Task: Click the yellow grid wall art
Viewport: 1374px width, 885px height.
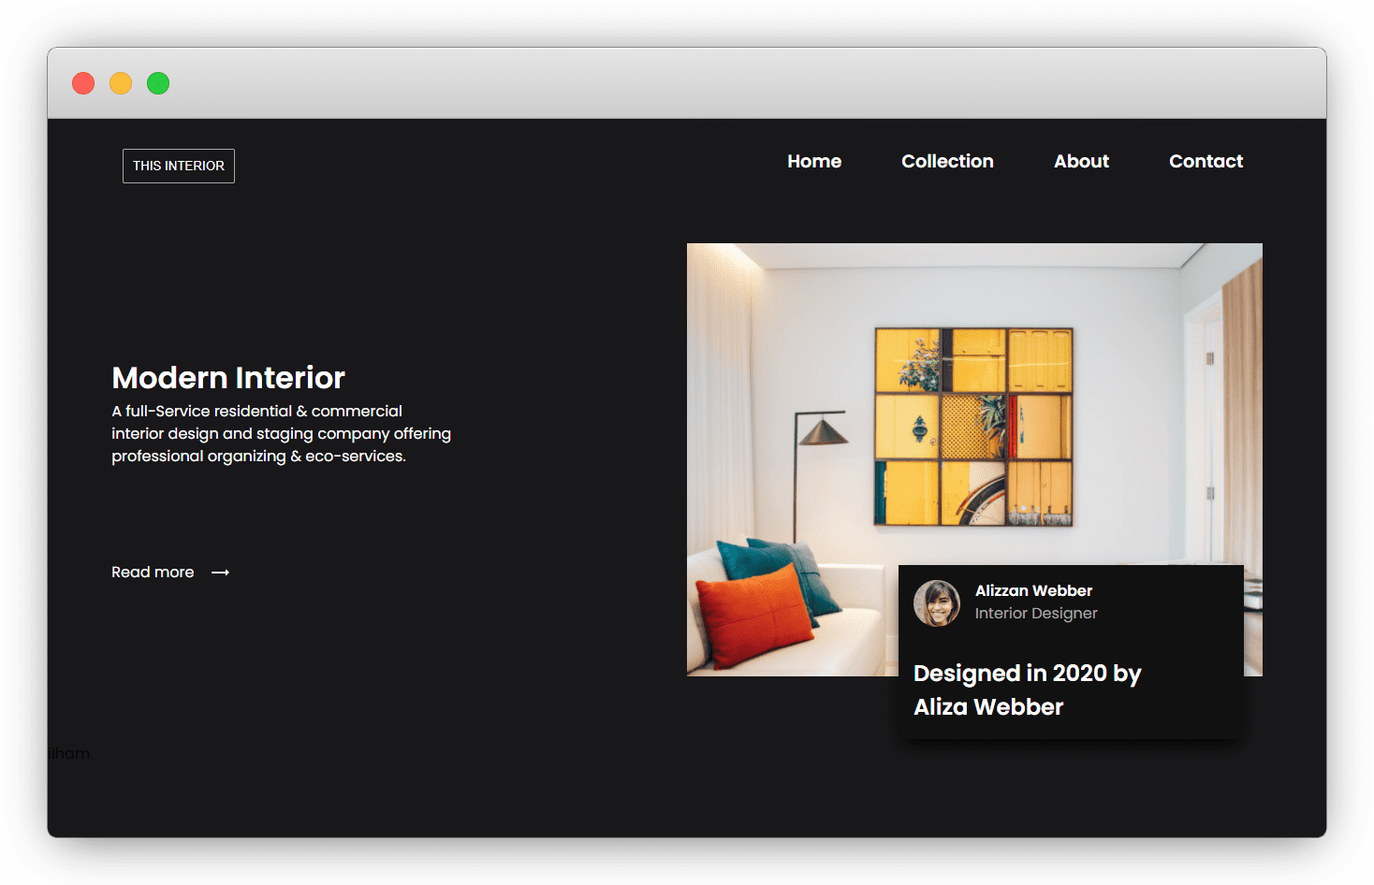Action: (x=973, y=427)
